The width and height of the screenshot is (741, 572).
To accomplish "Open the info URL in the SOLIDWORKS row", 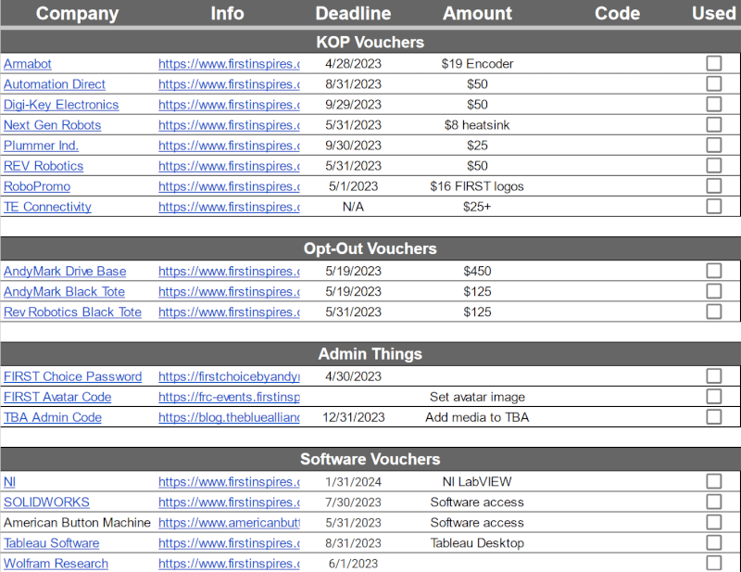I will click(229, 502).
